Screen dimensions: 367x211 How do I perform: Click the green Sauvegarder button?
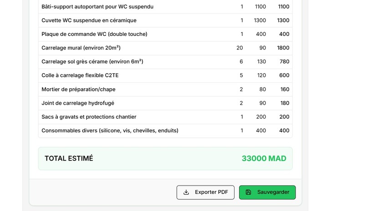(x=267, y=192)
